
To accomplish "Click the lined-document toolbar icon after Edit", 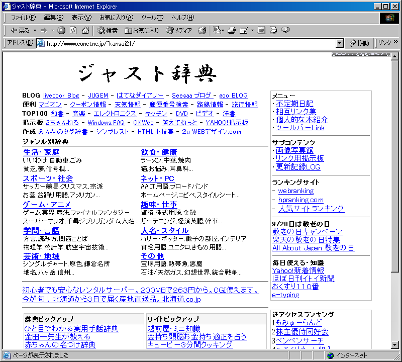I will (261, 31).
